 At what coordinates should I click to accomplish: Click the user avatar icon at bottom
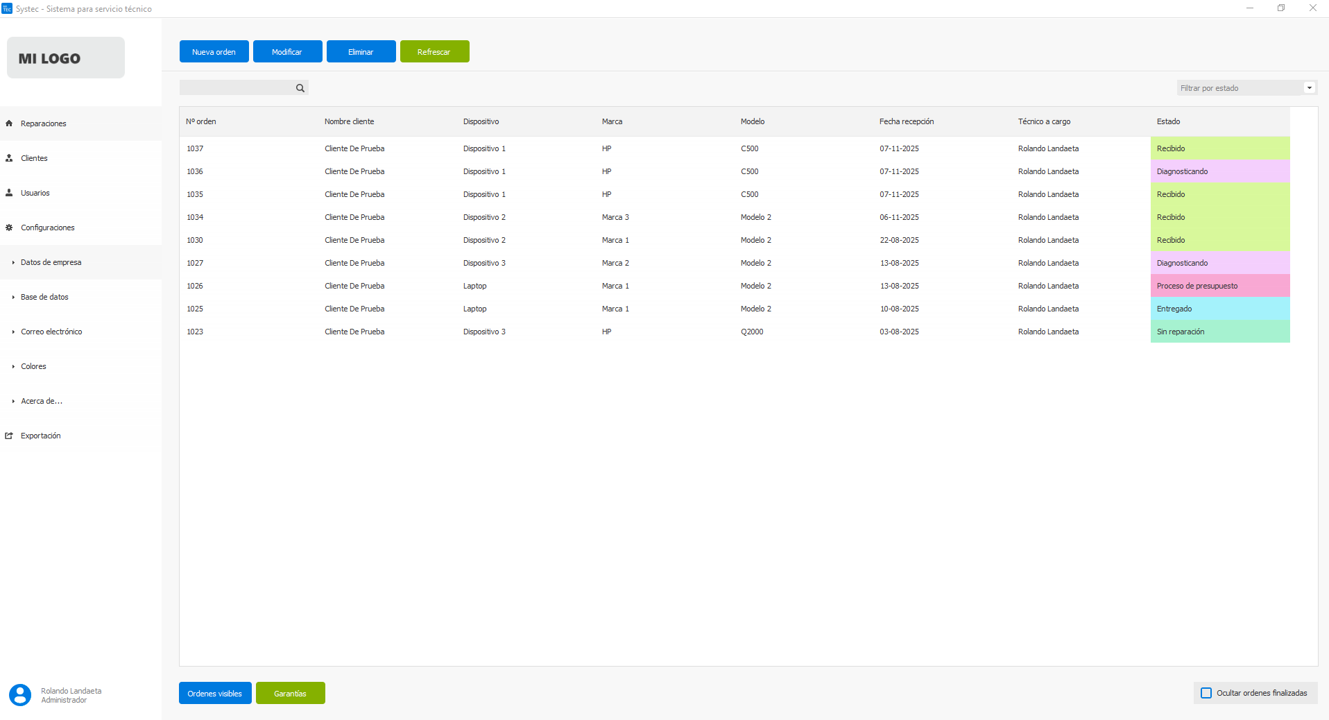pos(20,694)
